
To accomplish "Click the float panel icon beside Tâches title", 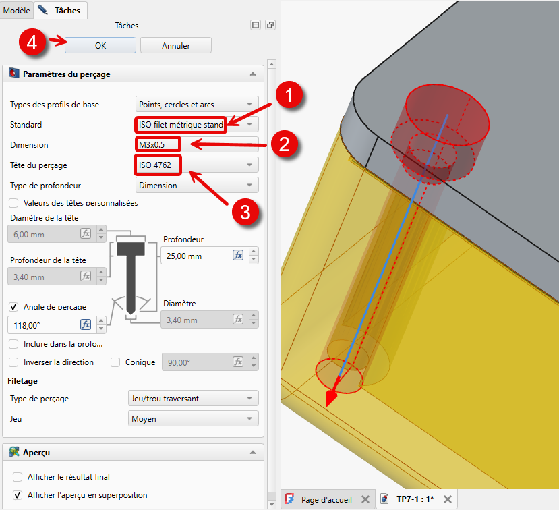I will pyautogui.click(x=270, y=25).
